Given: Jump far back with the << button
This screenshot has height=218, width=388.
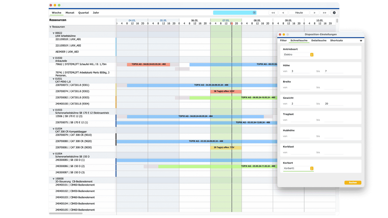Looking at the screenshot, I should click(273, 13).
